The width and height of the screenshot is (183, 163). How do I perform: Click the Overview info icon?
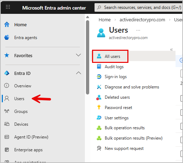pos(7,86)
